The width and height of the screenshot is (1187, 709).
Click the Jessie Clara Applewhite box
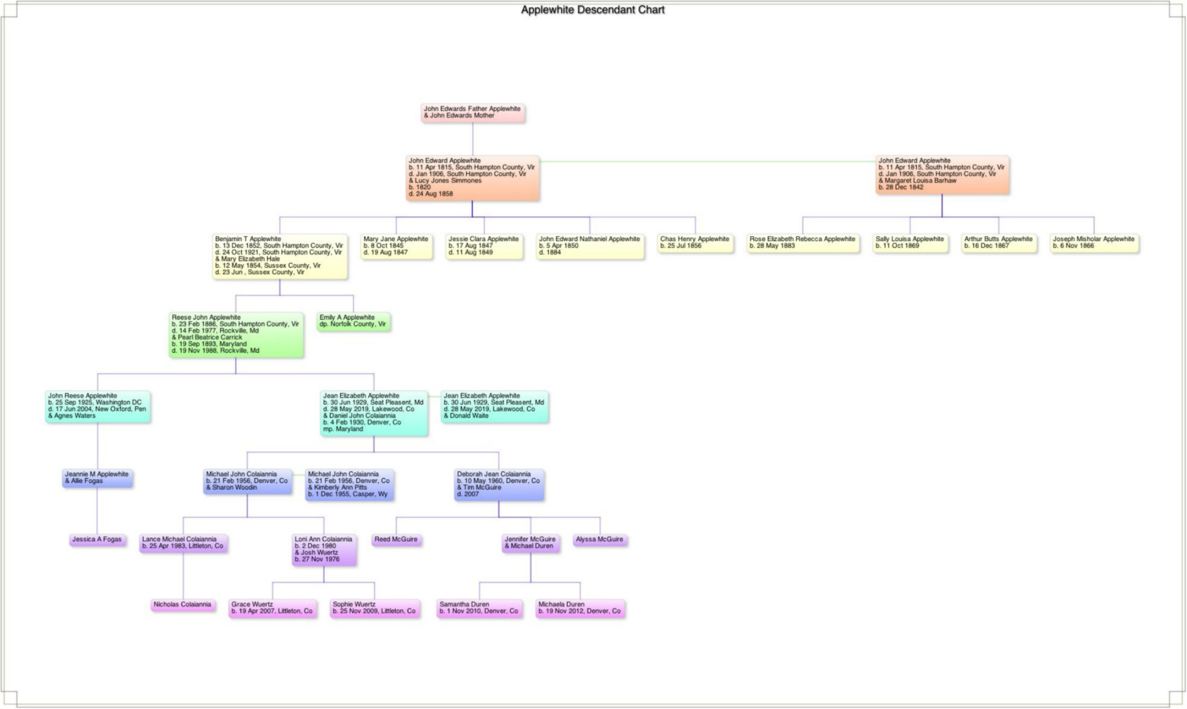tap(484, 246)
